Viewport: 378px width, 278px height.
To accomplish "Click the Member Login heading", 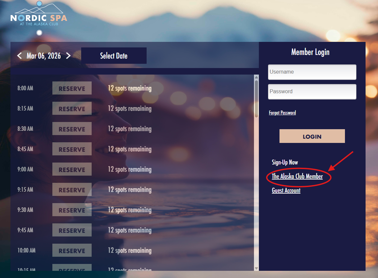I will tap(310, 52).
